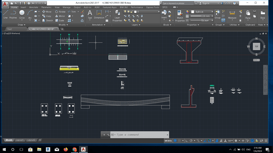Click the Mirror command
This screenshot has height=153, width=273.
pos(60,16)
